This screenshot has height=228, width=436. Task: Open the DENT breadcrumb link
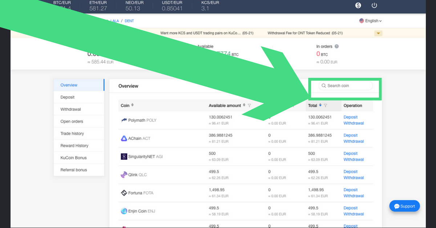click(x=129, y=21)
